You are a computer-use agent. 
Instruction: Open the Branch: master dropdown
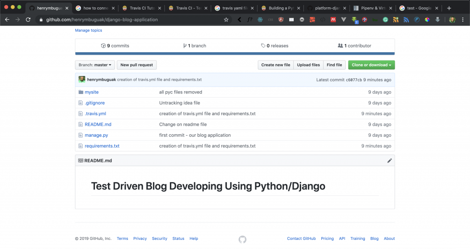tap(95, 65)
